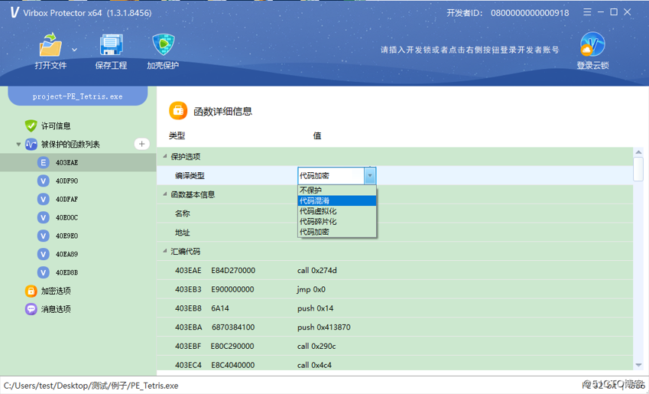Collapse the Function Basic Info (函数基本信息) section
The image size is (649, 394).
(165, 195)
